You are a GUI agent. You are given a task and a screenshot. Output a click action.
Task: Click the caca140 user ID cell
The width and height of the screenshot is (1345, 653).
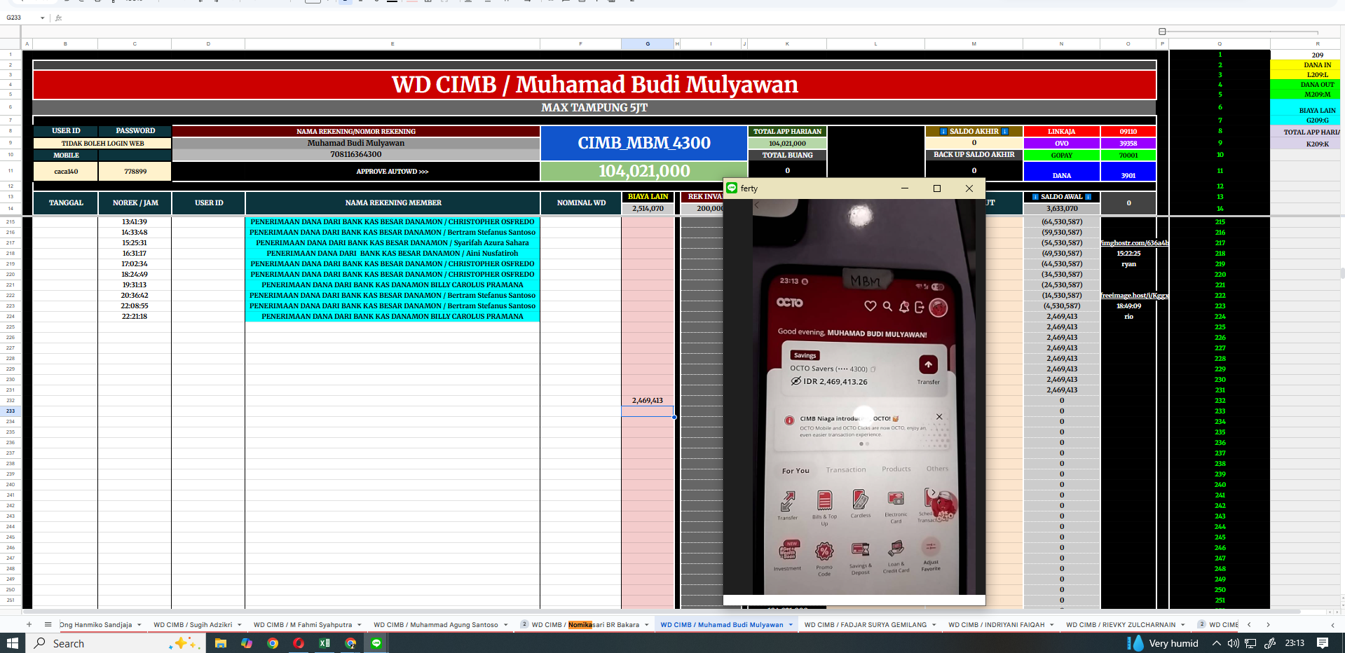[x=66, y=172]
